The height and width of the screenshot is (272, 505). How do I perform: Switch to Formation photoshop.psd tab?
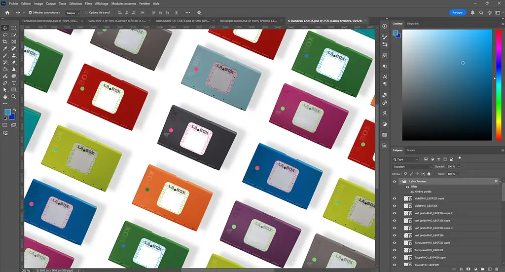[50, 21]
